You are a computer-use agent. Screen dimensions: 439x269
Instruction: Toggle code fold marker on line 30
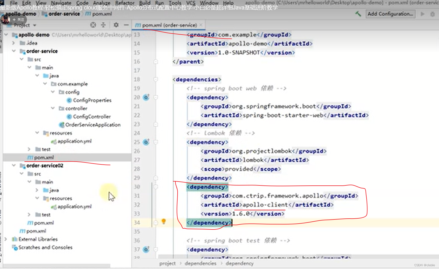click(156, 187)
